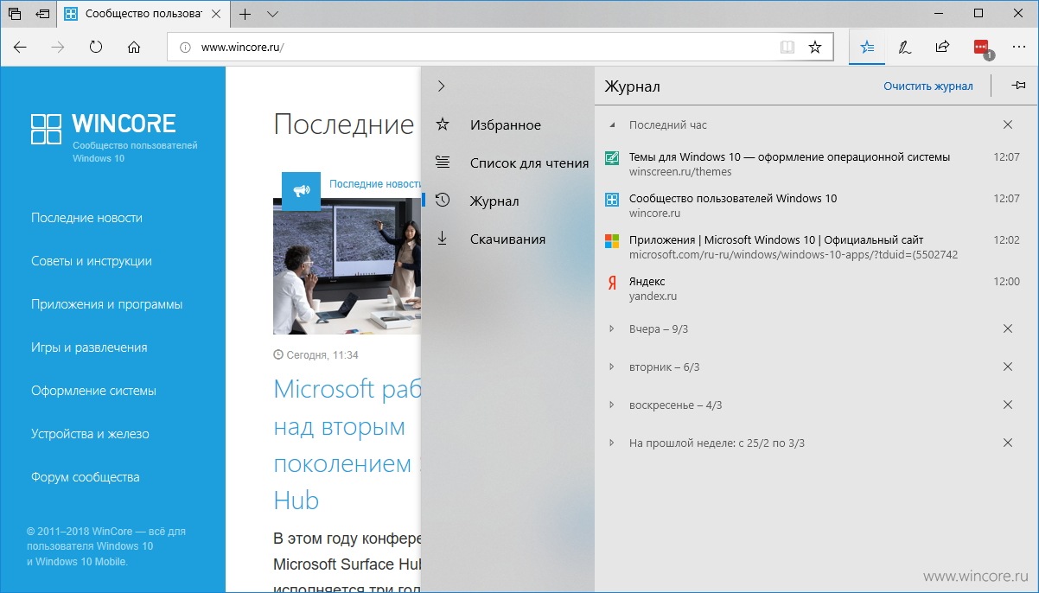Expand the вторник – 6/3 group
Image resolution: width=1039 pixels, height=593 pixels.
[x=612, y=367]
